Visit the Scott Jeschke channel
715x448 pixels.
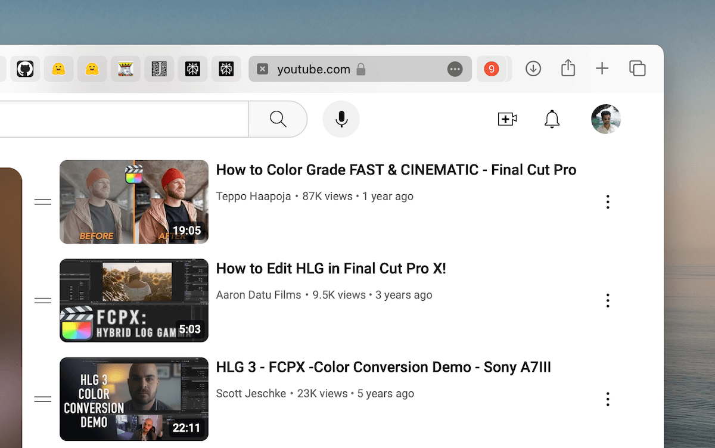pos(251,394)
